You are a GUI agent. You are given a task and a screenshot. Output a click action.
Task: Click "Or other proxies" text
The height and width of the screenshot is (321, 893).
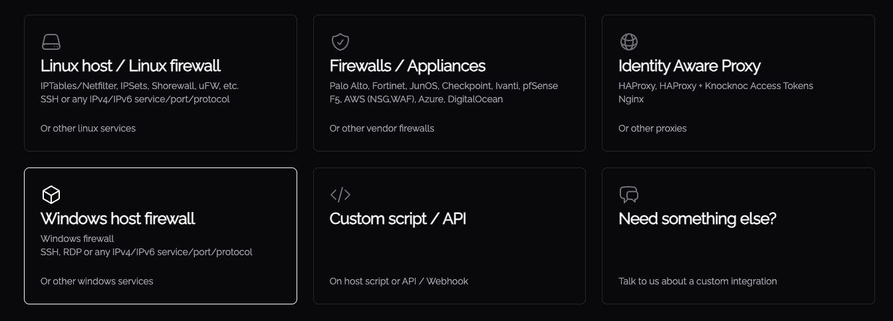pos(652,128)
